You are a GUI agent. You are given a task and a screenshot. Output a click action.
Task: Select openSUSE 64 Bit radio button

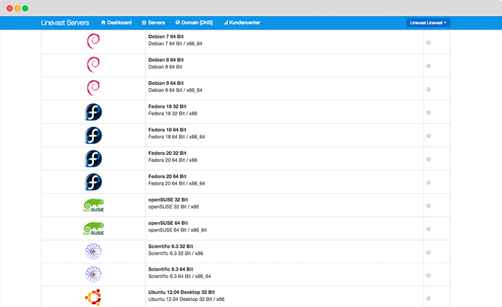coord(429,229)
